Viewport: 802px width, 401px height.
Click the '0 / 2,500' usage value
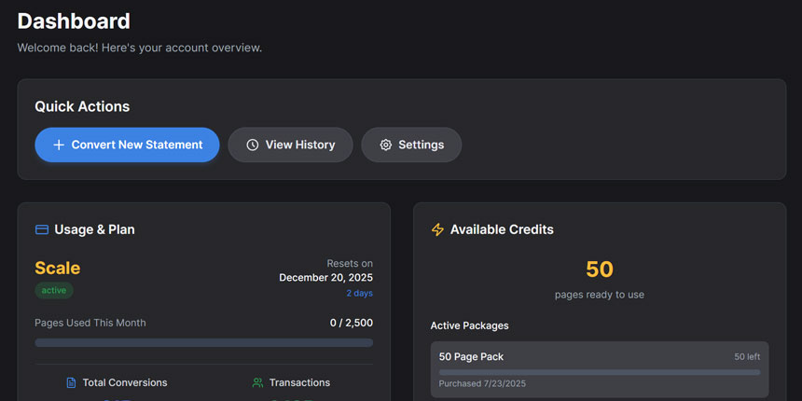(352, 323)
